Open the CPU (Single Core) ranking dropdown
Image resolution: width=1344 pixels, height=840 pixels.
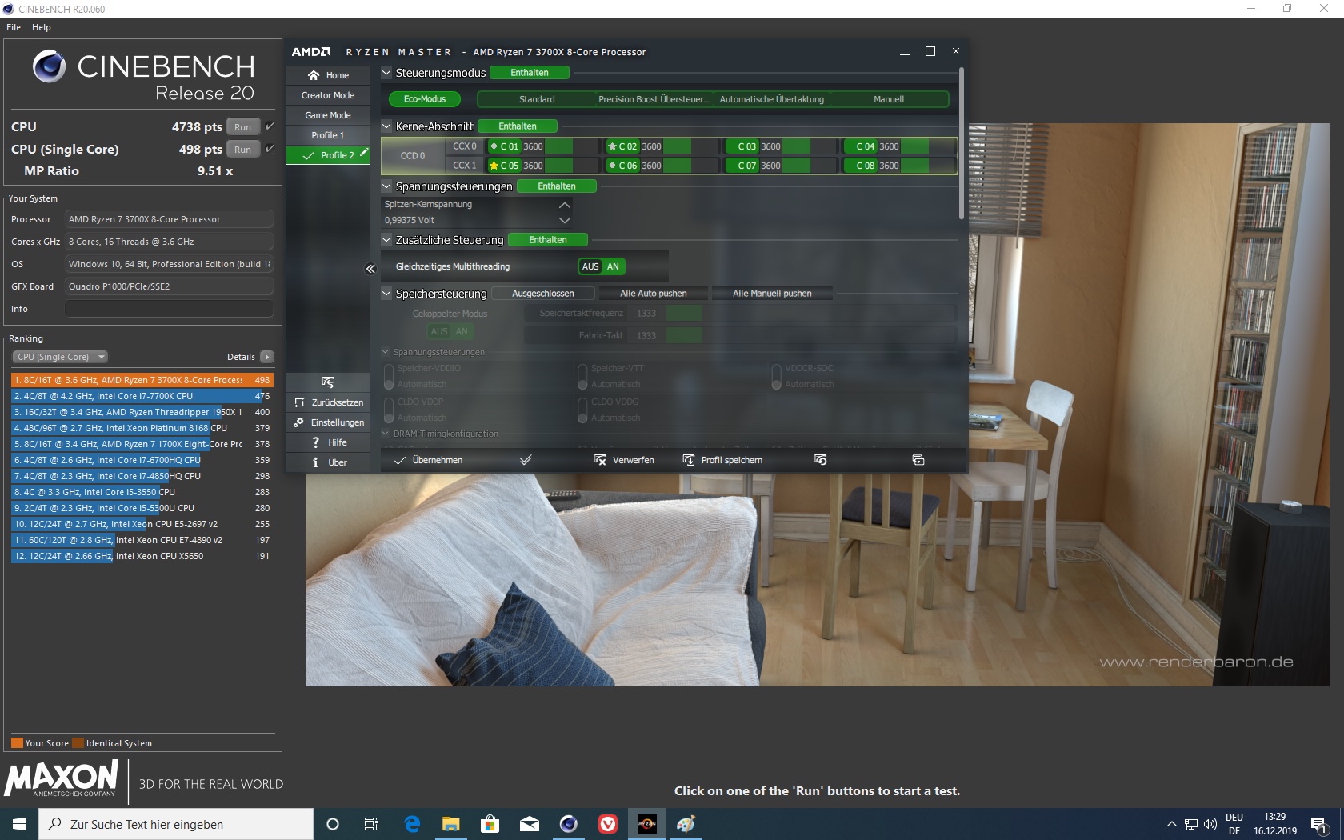(60, 357)
